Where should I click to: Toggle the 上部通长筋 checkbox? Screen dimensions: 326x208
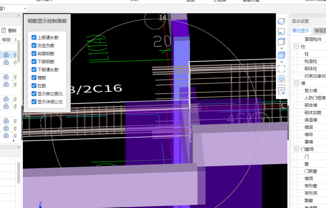(x=34, y=37)
